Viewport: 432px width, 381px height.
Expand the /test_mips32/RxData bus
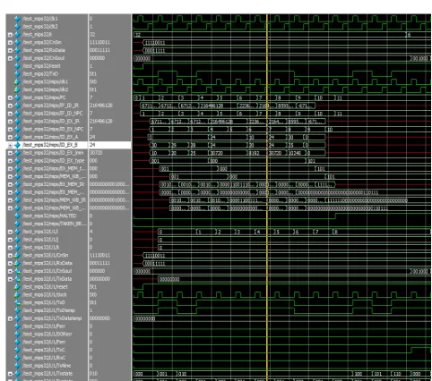tap(10, 50)
